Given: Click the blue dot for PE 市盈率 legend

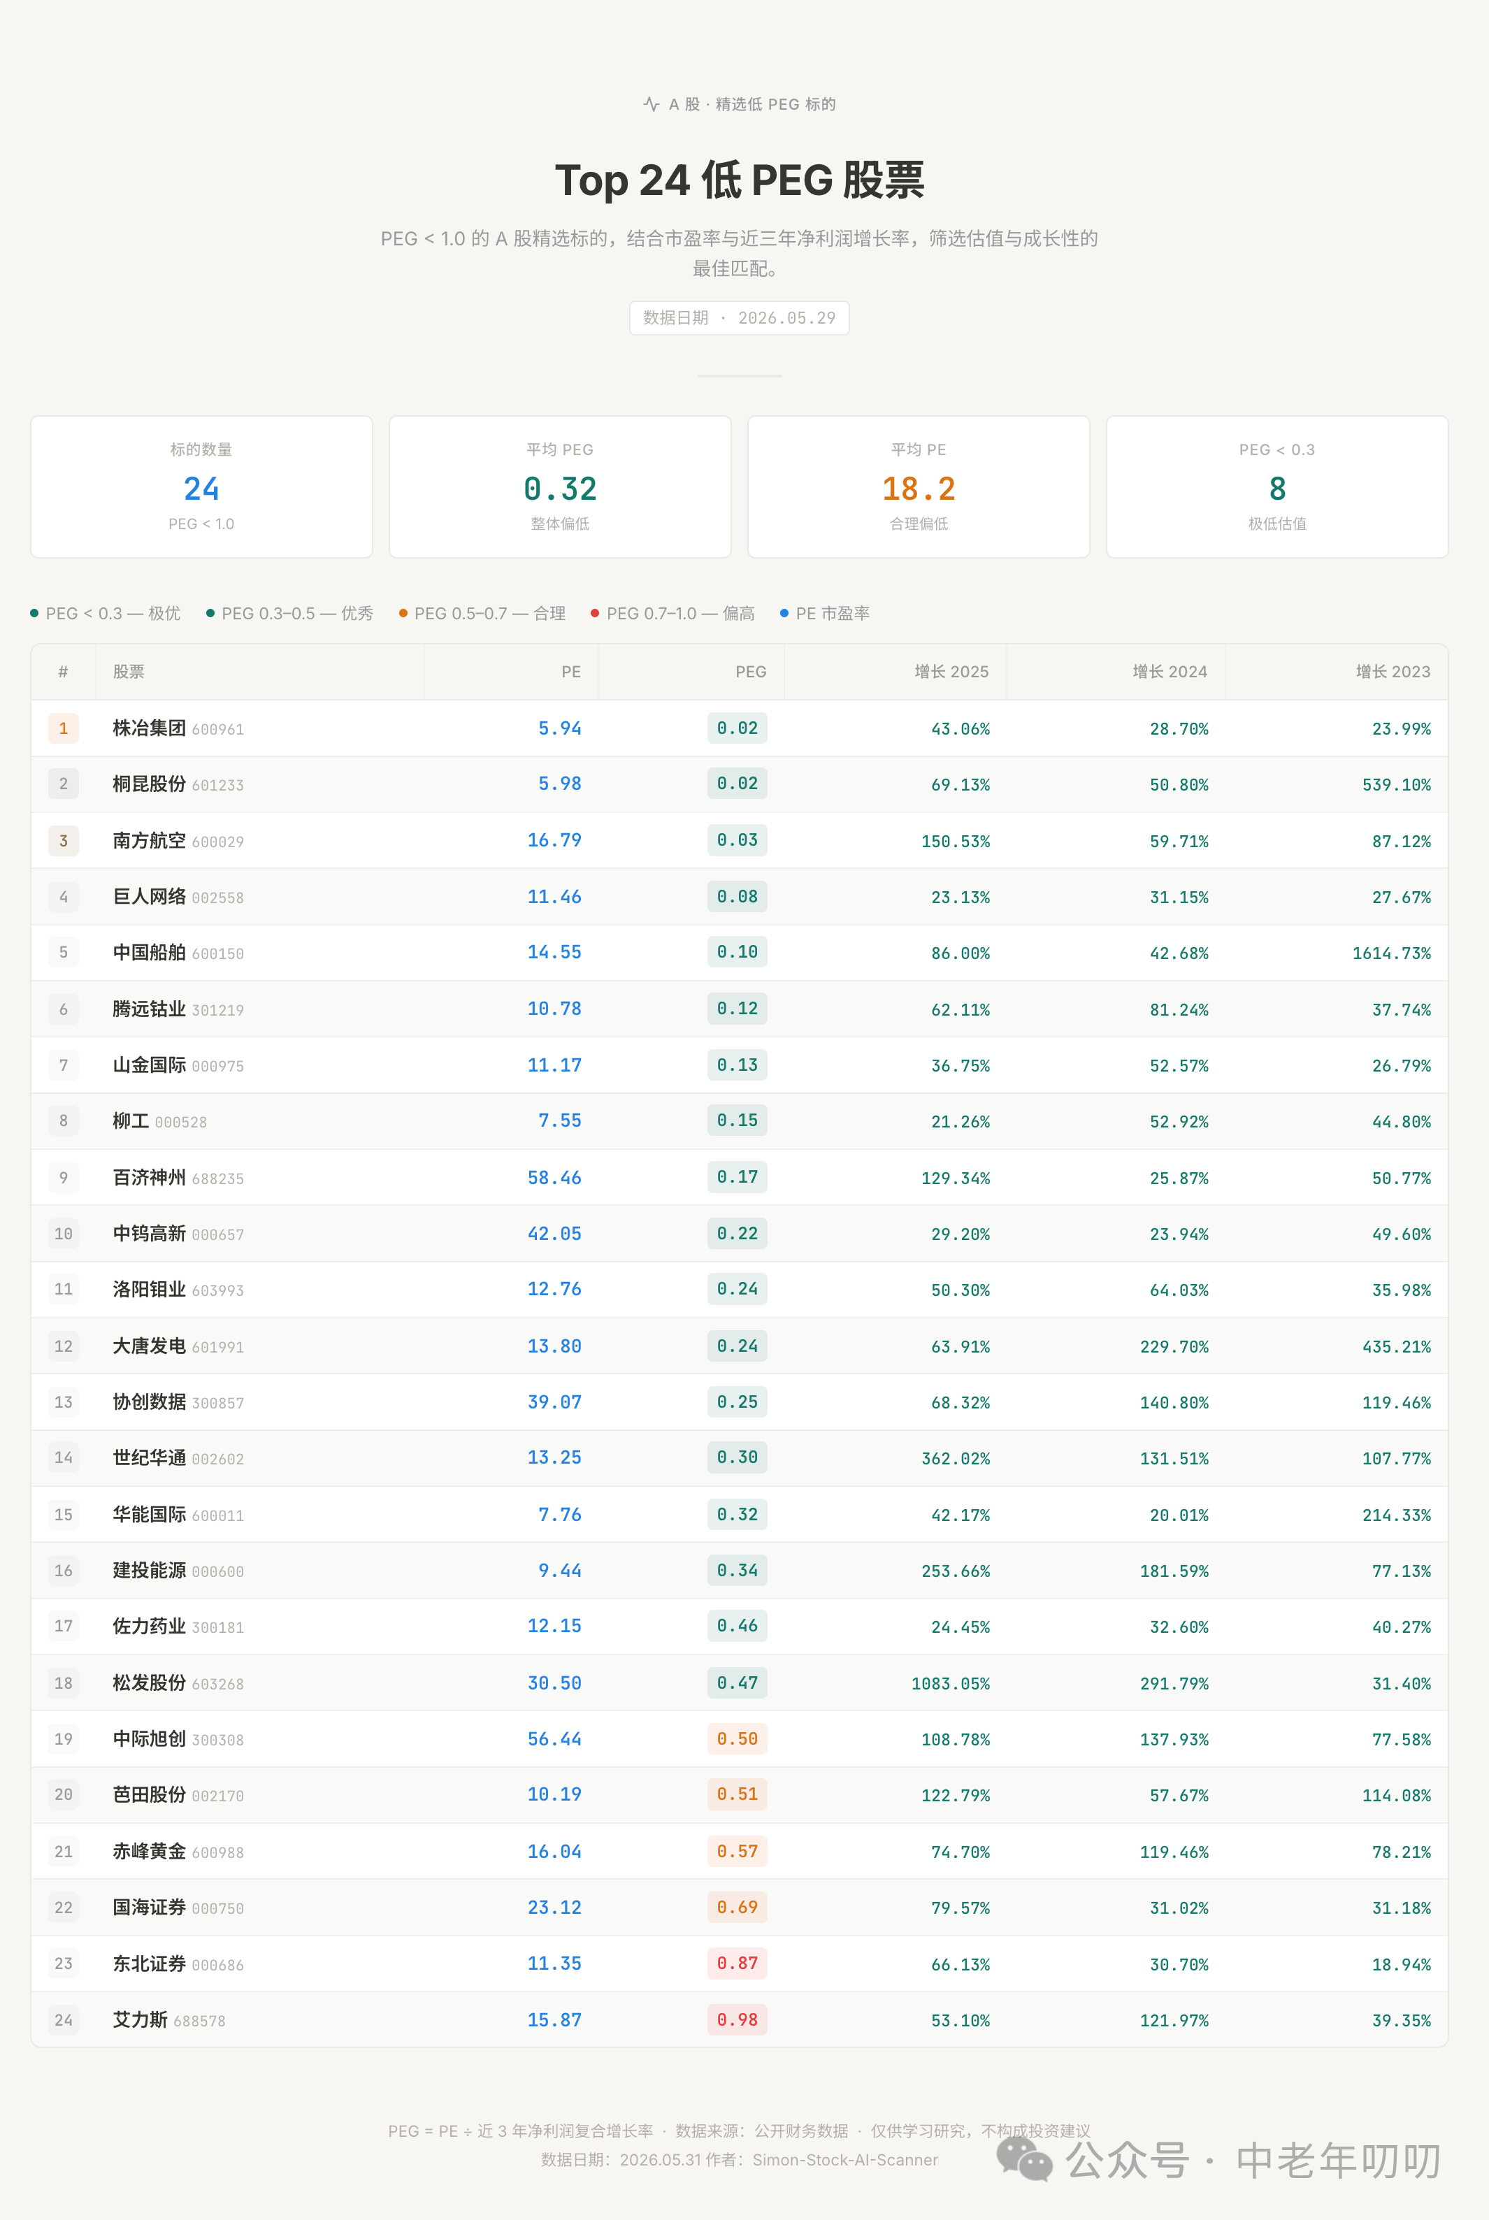Looking at the screenshot, I should click(x=784, y=614).
